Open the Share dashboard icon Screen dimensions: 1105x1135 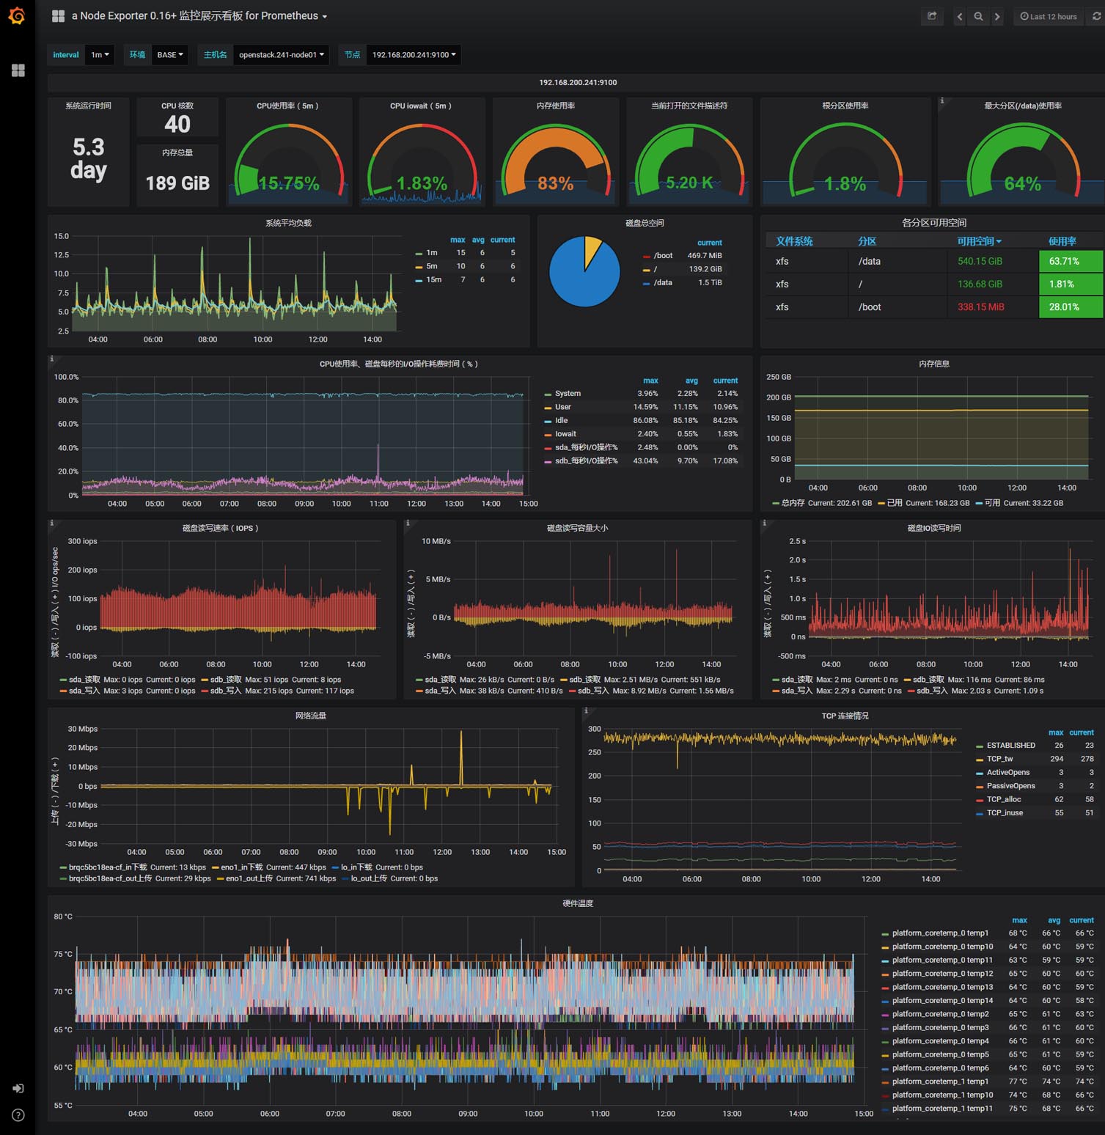(932, 16)
